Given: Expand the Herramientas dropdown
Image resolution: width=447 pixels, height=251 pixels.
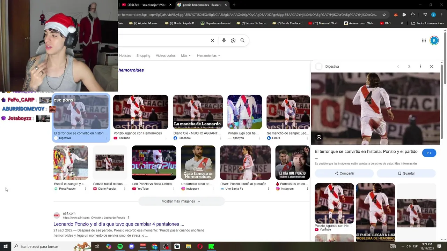Looking at the screenshot, I should pos(208,56).
